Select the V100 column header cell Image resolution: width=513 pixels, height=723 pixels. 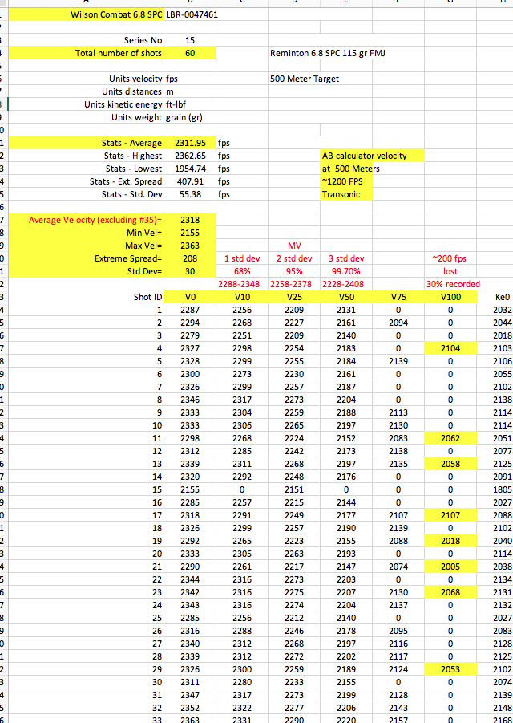(x=451, y=297)
